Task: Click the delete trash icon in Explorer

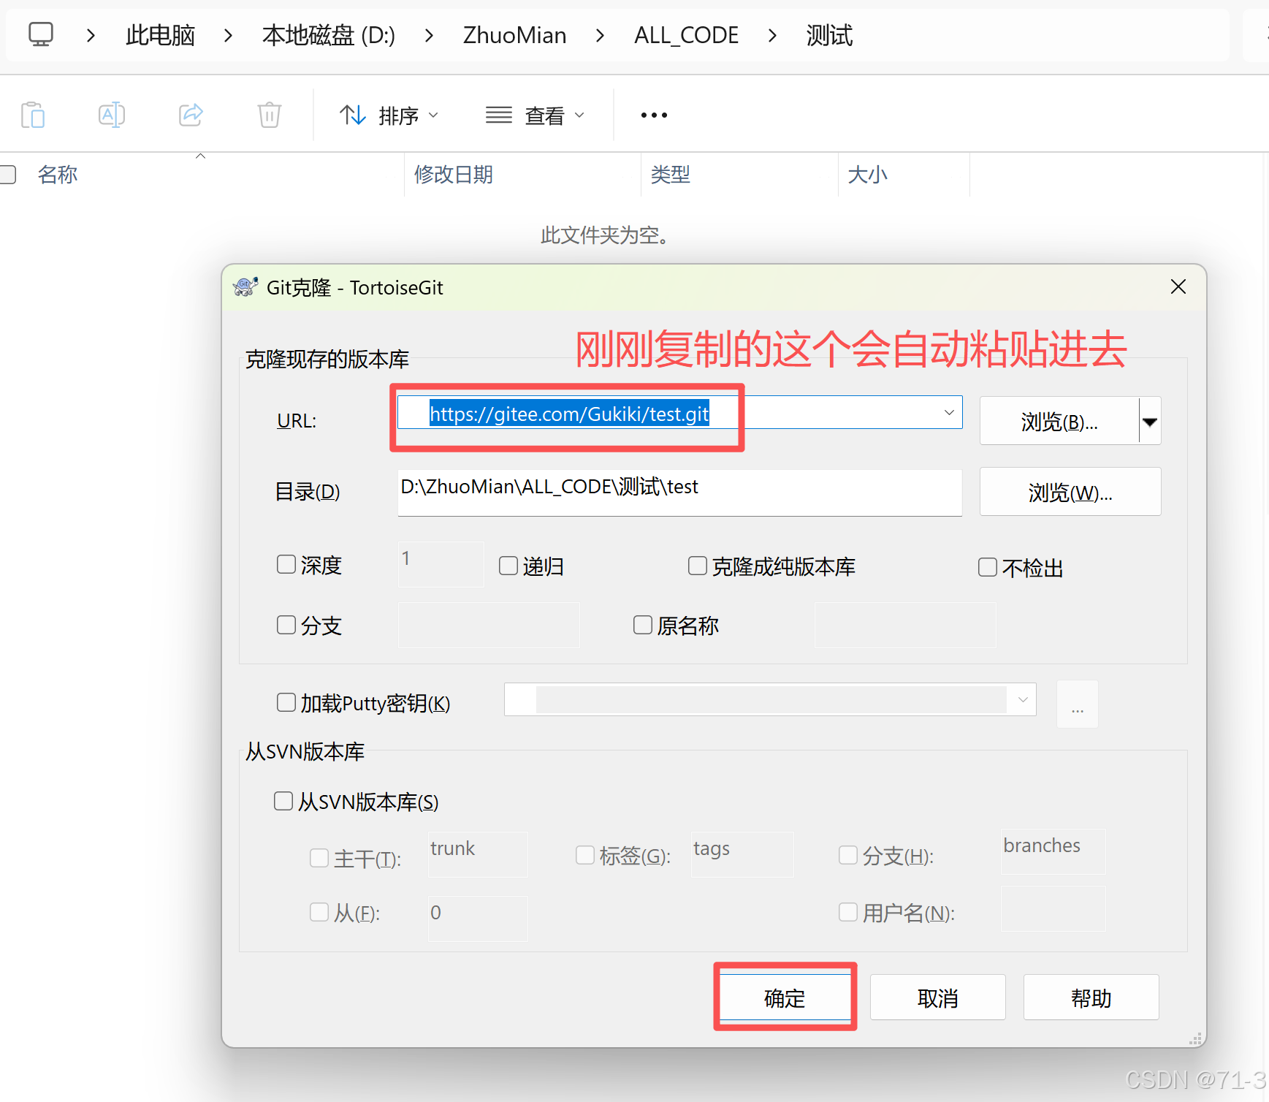Action: click(x=270, y=115)
